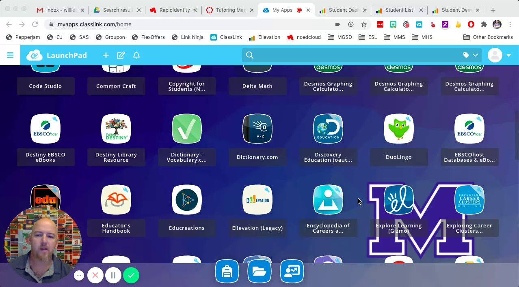Expand the ESL bookmarks folder
The width and height of the screenshot is (519, 287).
(368, 37)
